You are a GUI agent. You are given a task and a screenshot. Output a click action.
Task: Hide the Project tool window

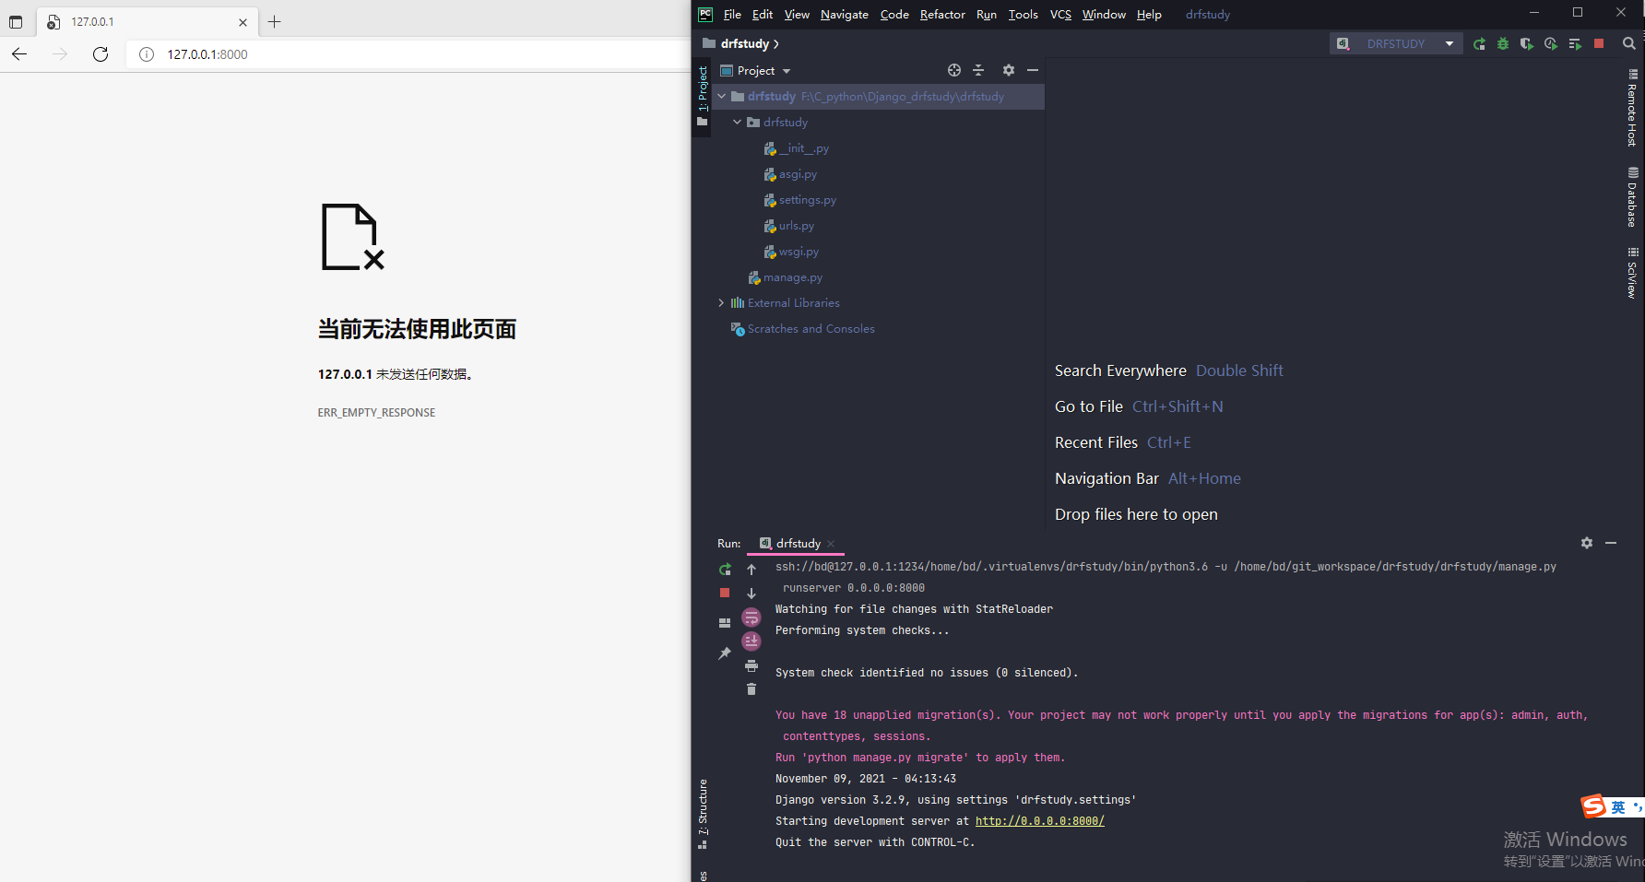pyautogui.click(x=1033, y=70)
